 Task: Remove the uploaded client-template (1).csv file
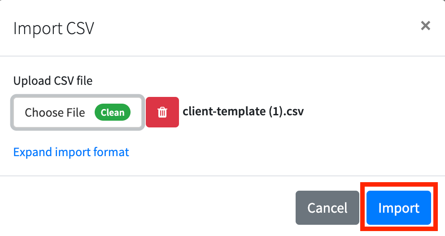click(162, 112)
